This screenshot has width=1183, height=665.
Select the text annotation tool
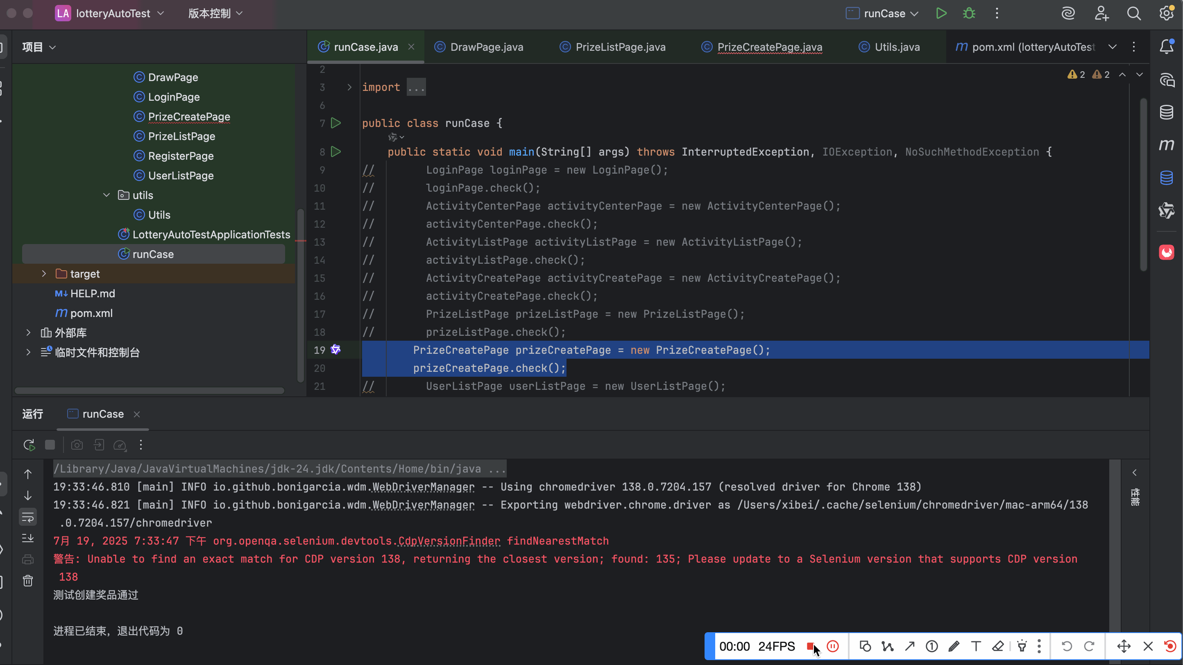(x=976, y=647)
